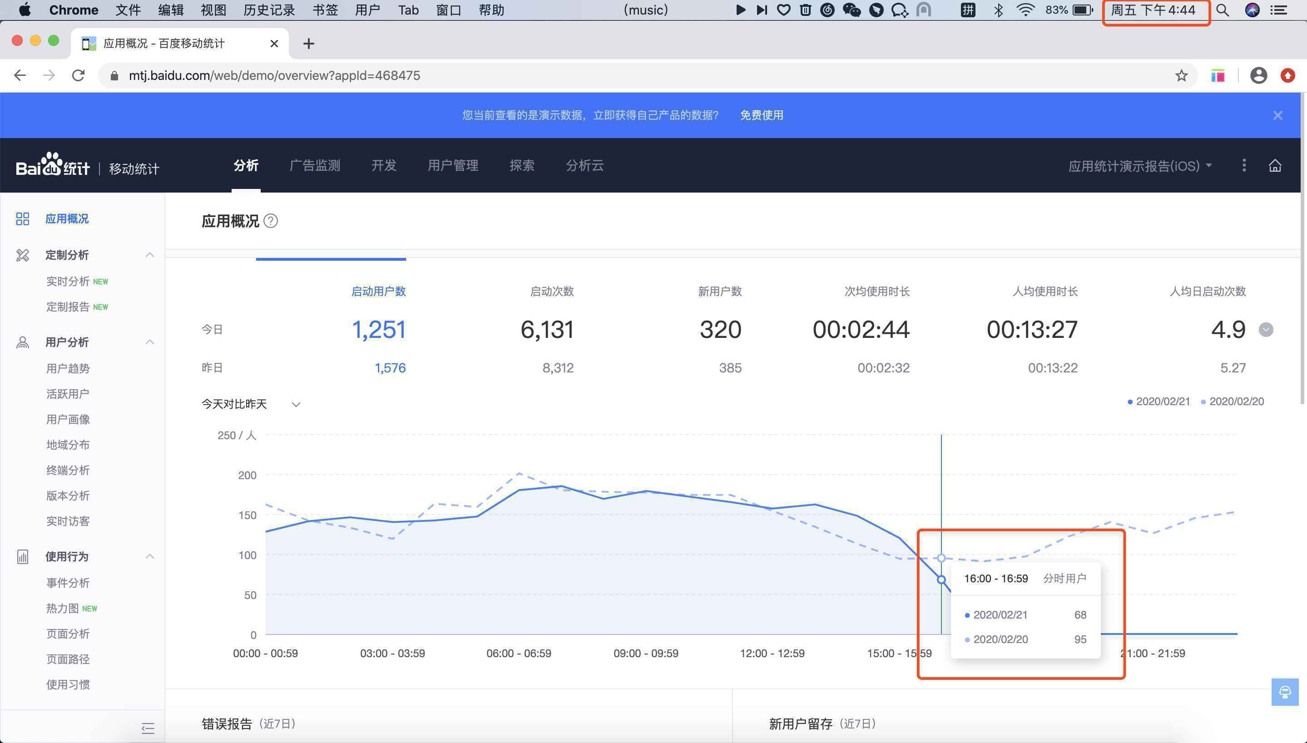Screen dimensions: 1307x743
Task: Toggle the 2020/02/20 legend series
Action: click(x=1232, y=401)
